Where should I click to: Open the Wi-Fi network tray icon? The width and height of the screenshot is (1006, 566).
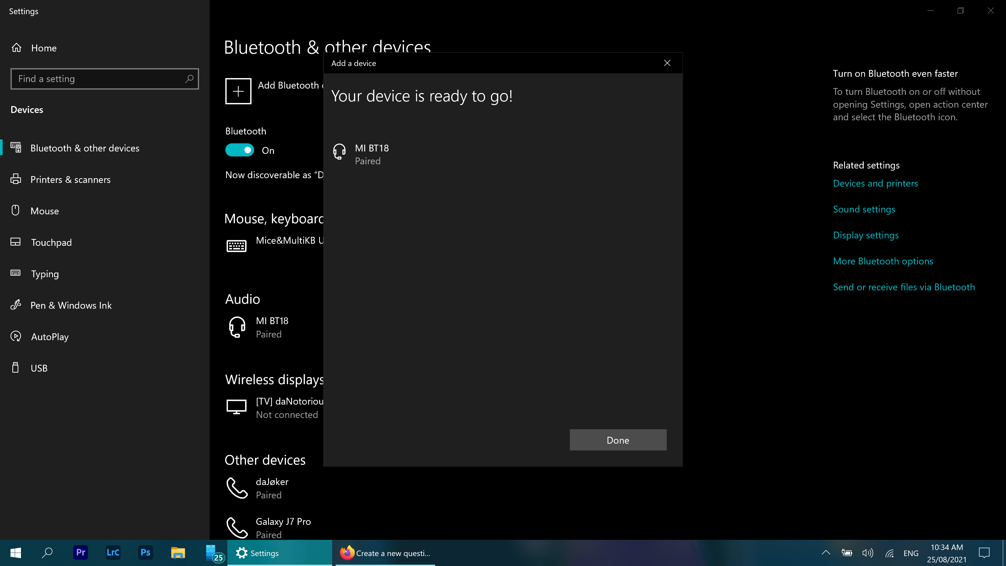pyautogui.click(x=889, y=553)
